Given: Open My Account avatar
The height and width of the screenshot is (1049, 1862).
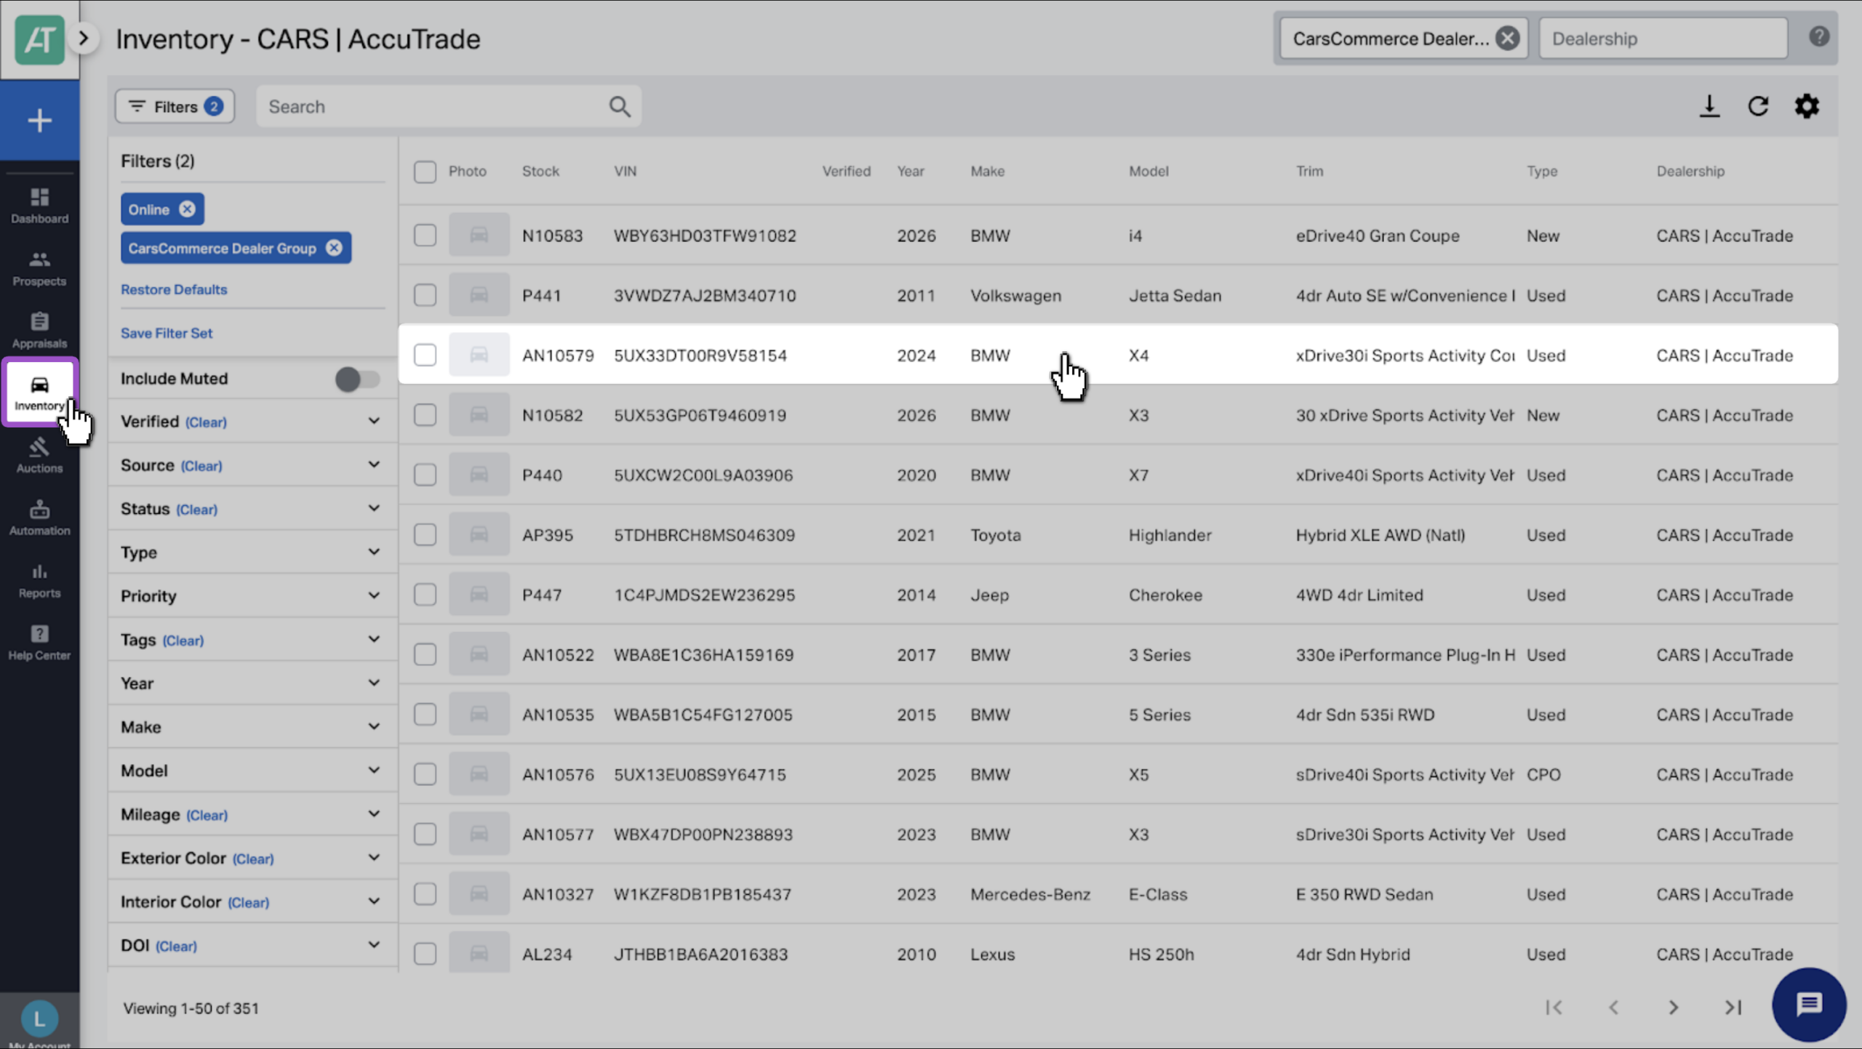Looking at the screenshot, I should (x=39, y=1019).
